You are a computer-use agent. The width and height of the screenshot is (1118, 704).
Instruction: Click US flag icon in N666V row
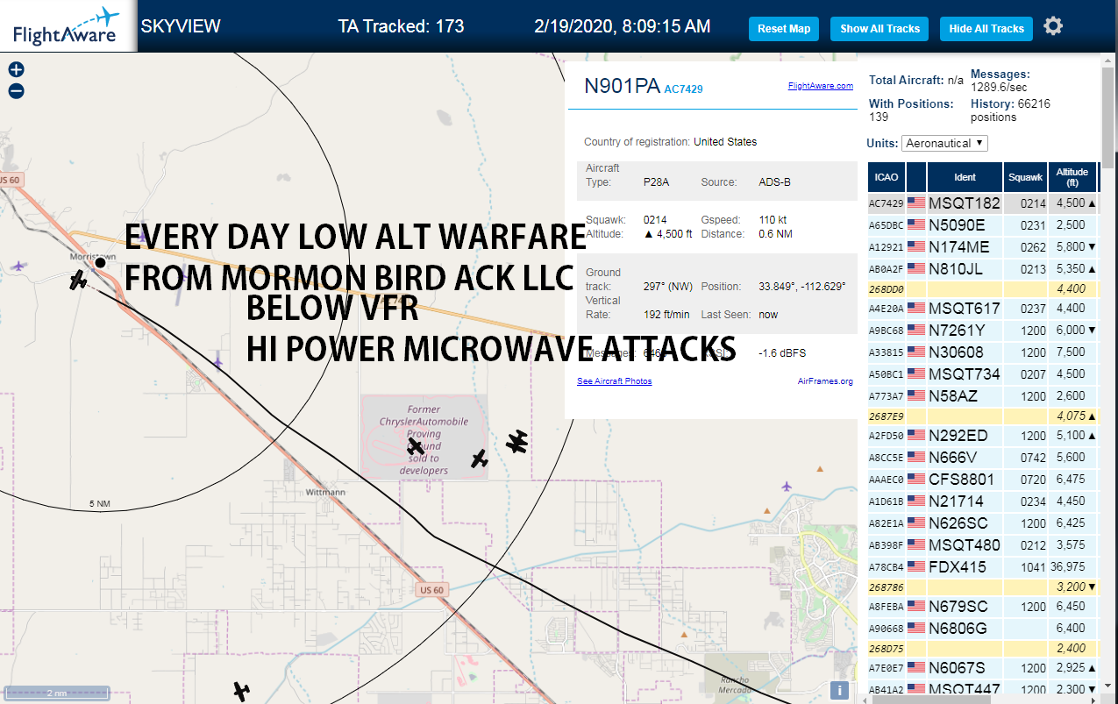tap(916, 458)
